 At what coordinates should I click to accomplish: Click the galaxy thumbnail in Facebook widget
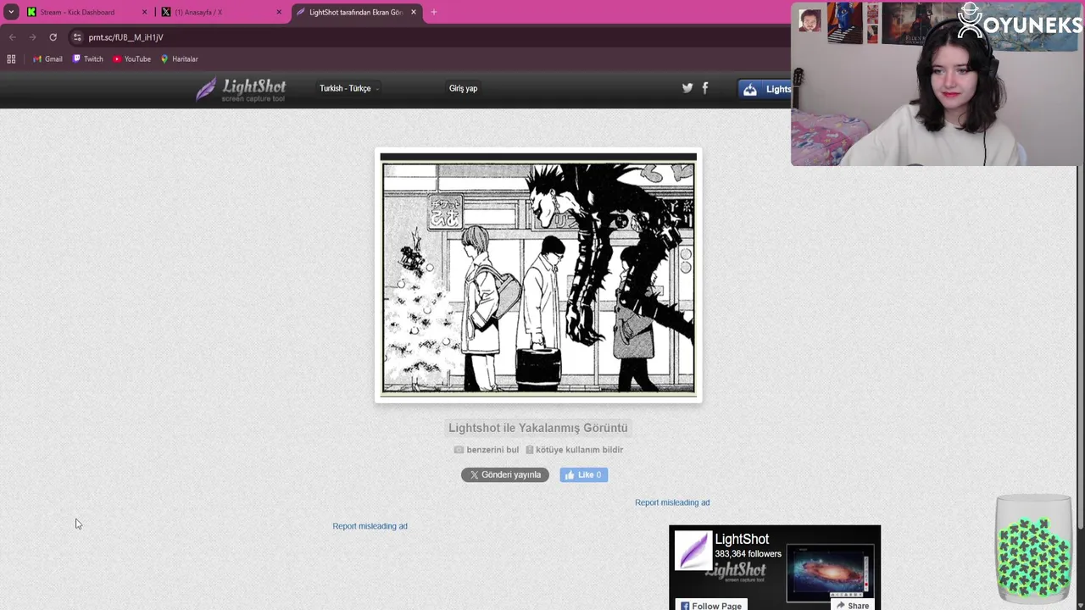[830, 573]
